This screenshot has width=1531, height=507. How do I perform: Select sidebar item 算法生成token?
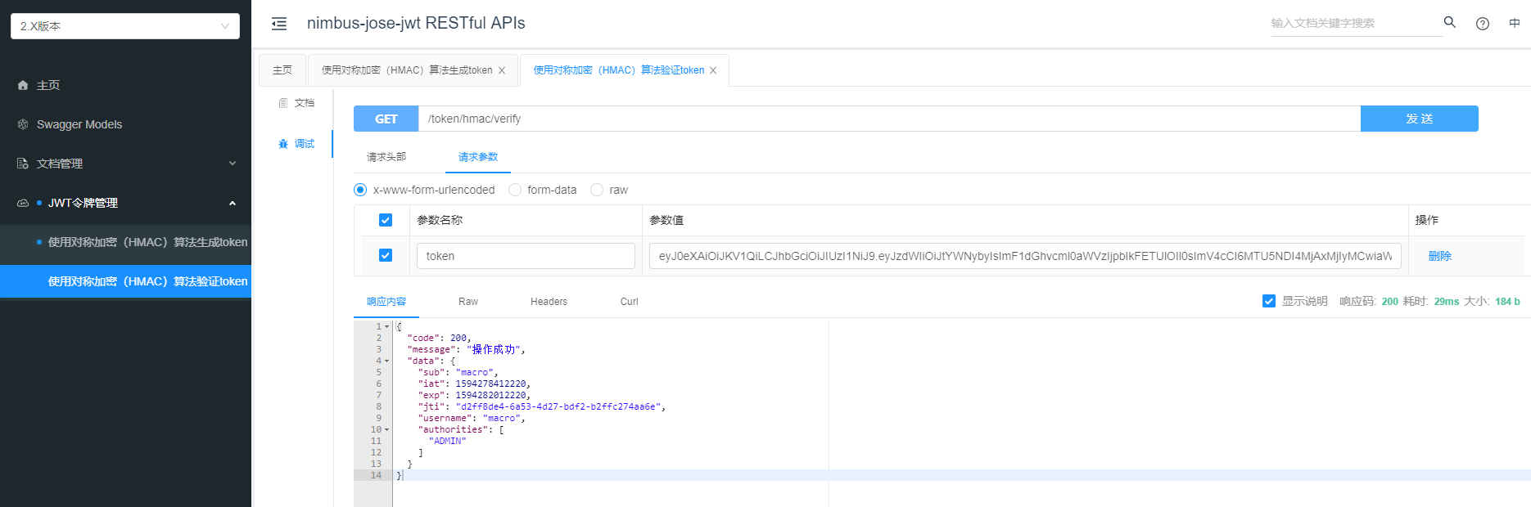click(125, 242)
